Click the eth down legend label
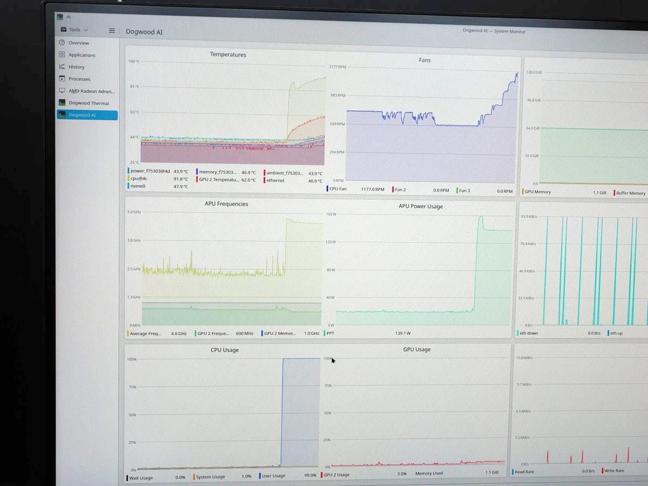 (529, 333)
